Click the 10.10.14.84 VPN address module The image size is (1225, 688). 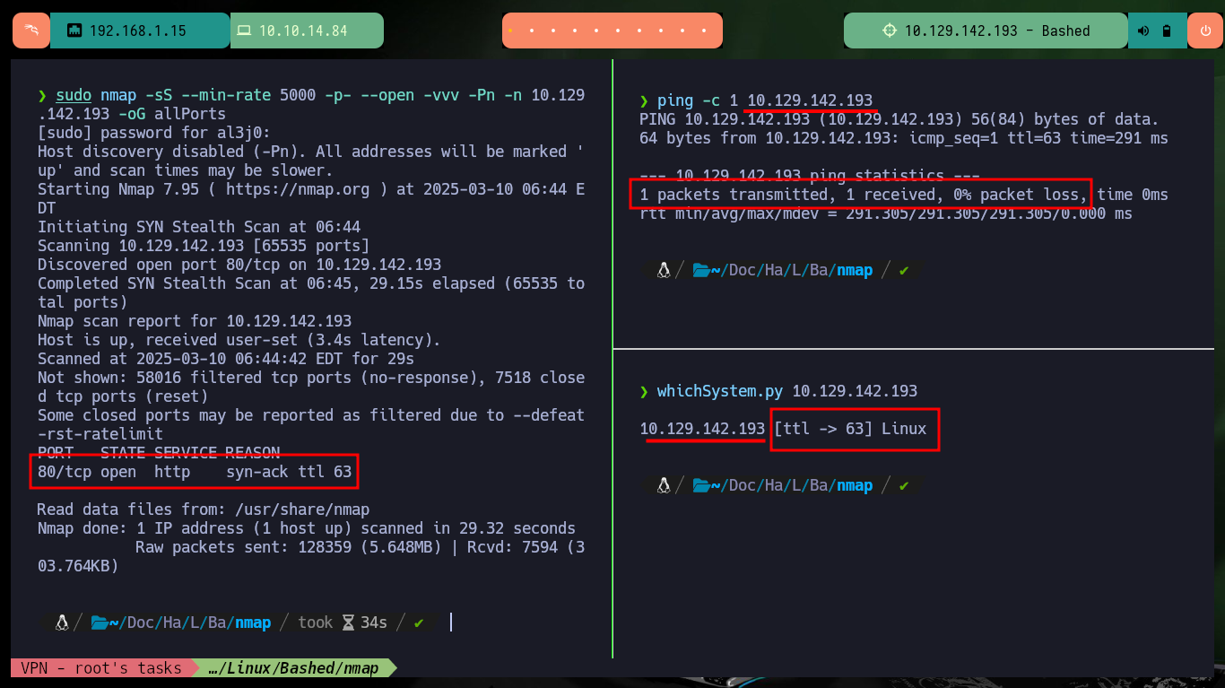pyautogui.click(x=307, y=30)
